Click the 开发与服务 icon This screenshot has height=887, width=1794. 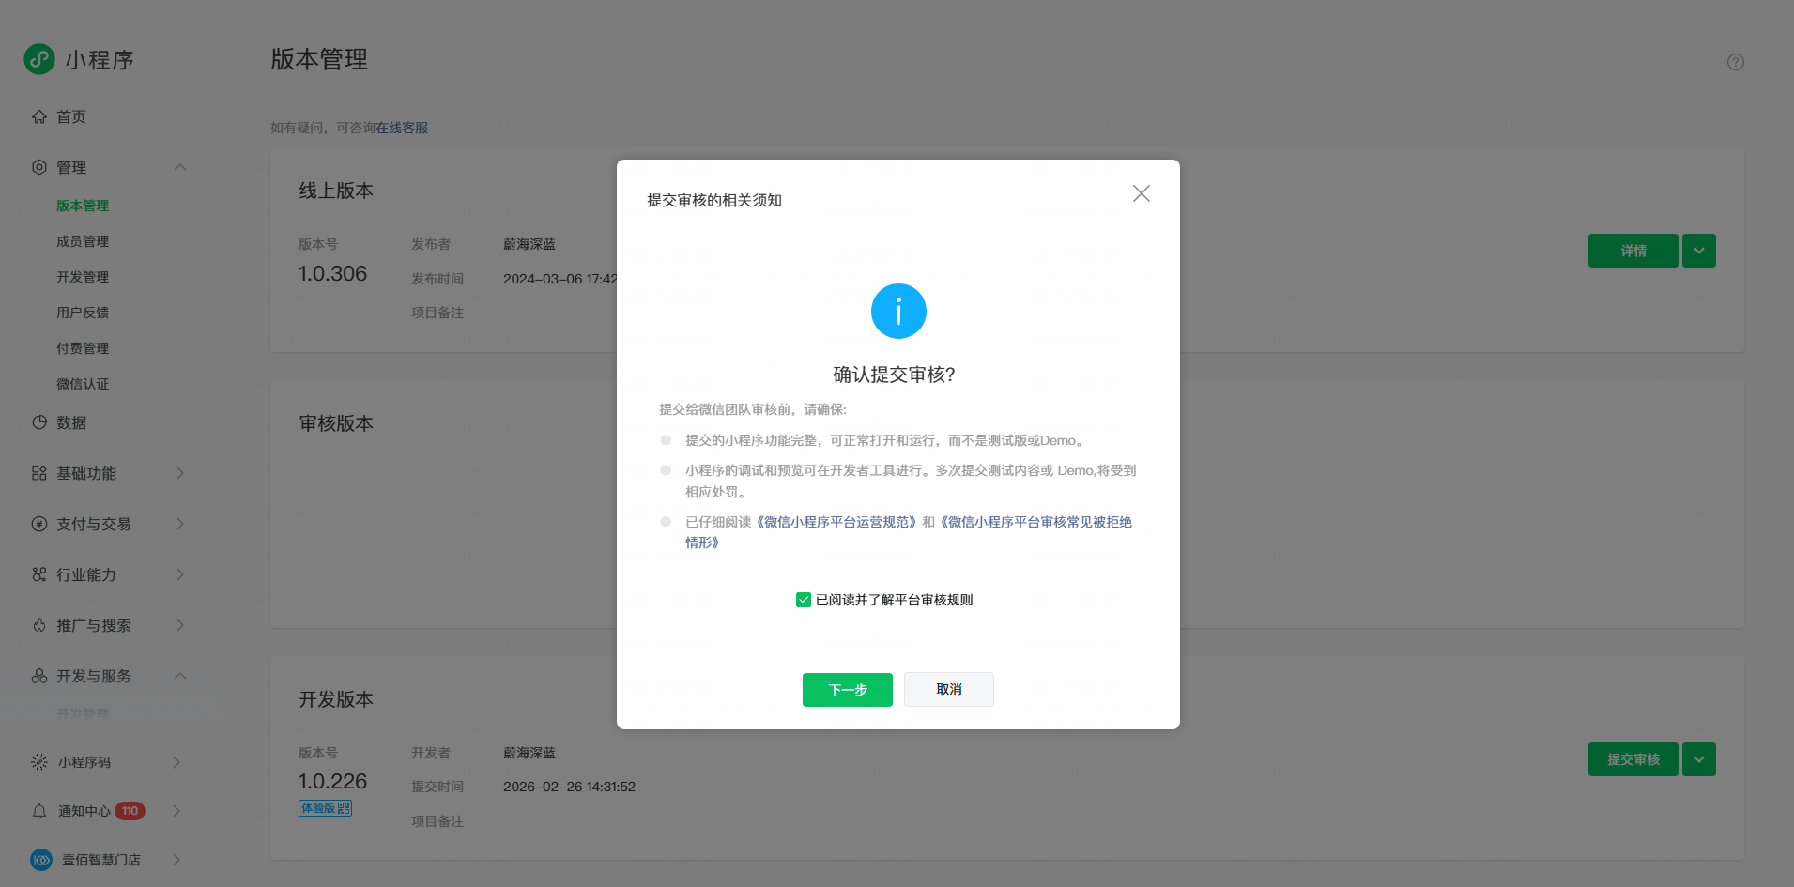[39, 676]
